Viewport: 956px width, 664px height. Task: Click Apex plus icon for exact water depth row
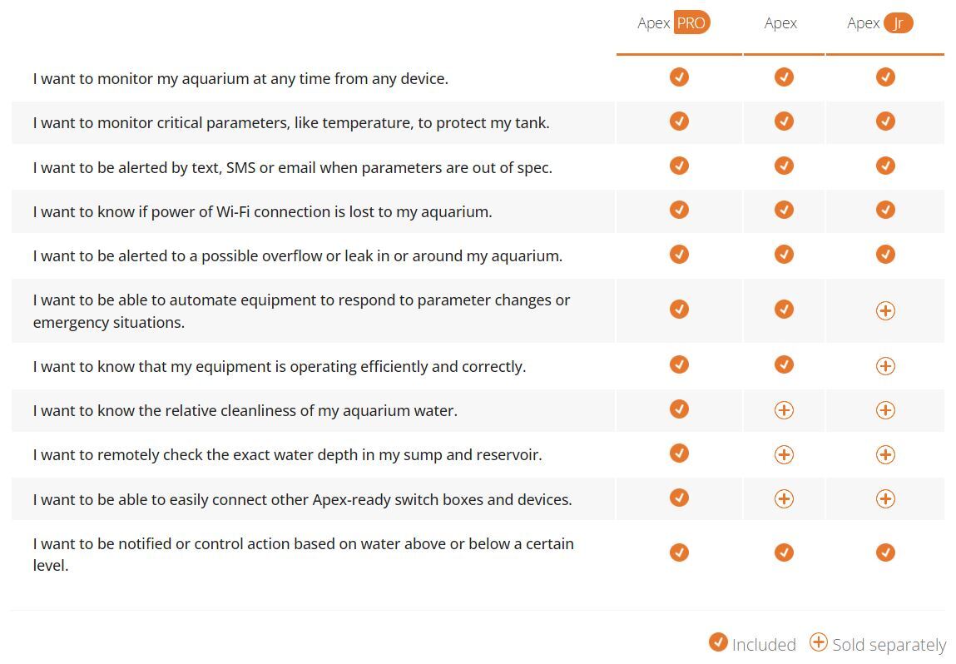coord(784,454)
